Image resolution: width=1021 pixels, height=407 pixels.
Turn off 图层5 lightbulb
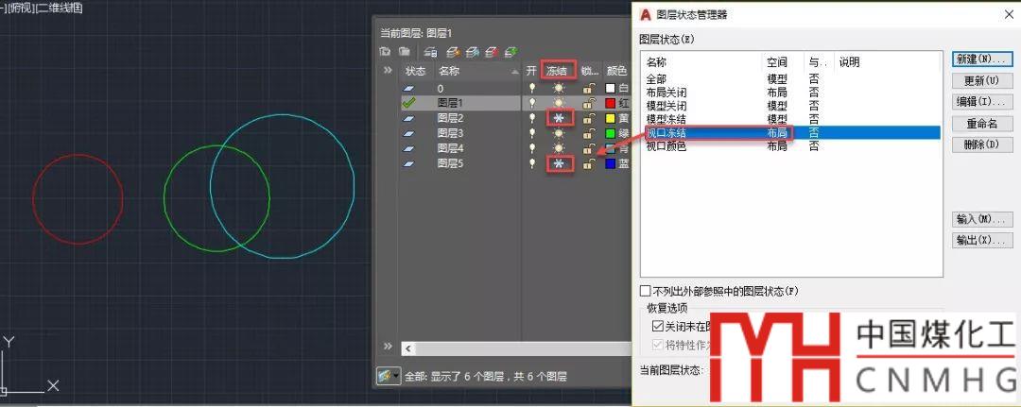coord(532,163)
